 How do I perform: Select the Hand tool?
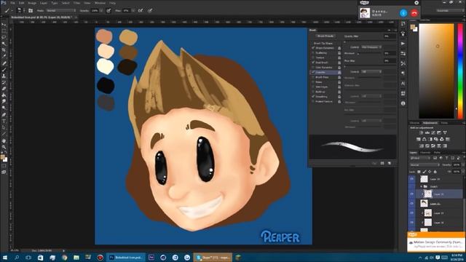coord(4,140)
